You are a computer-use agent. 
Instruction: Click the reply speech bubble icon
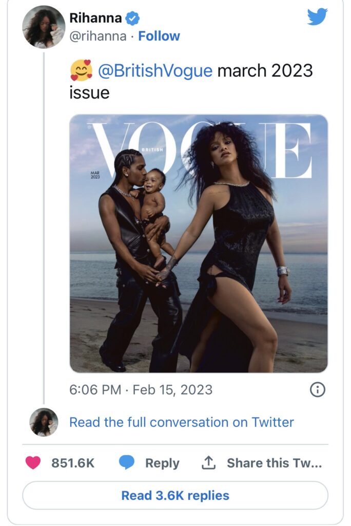127,463
